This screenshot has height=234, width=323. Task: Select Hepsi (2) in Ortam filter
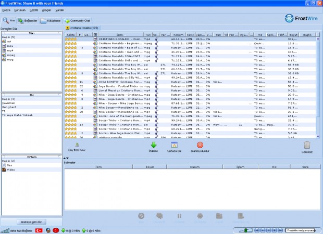(31, 161)
